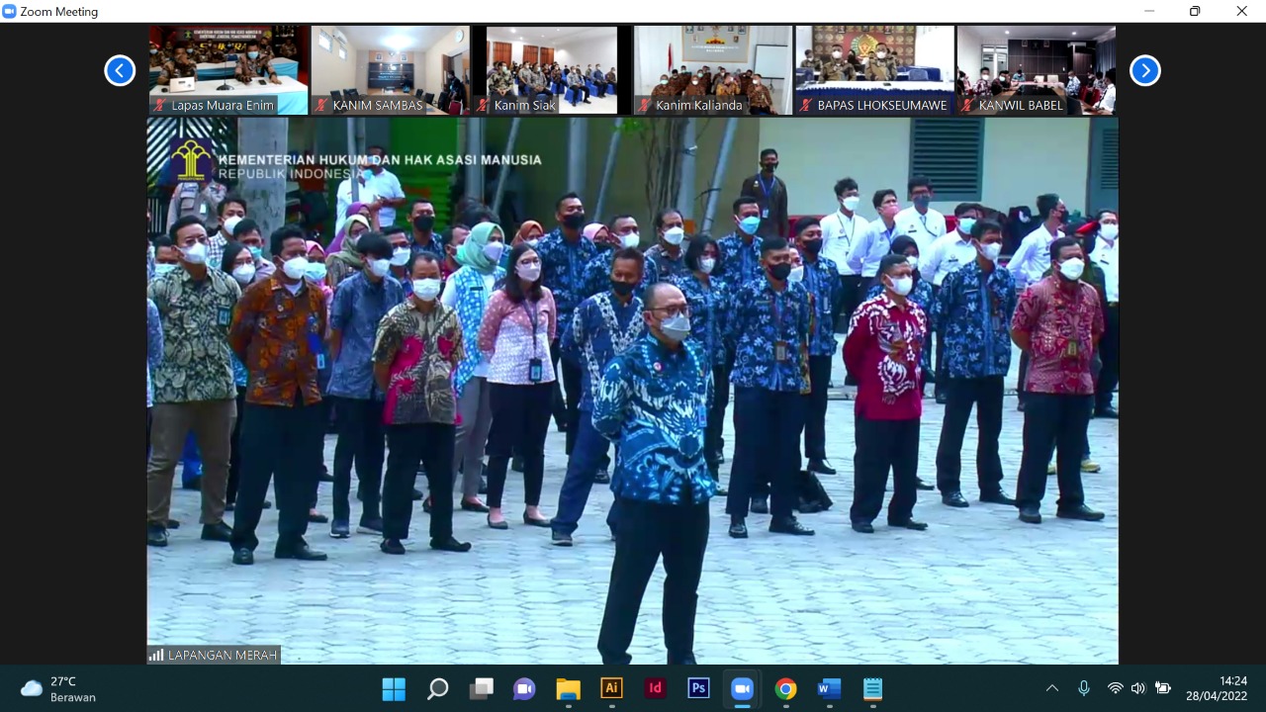
Task: Pick the KANWIL BABEL participant thumbnail
Action: point(1036,69)
